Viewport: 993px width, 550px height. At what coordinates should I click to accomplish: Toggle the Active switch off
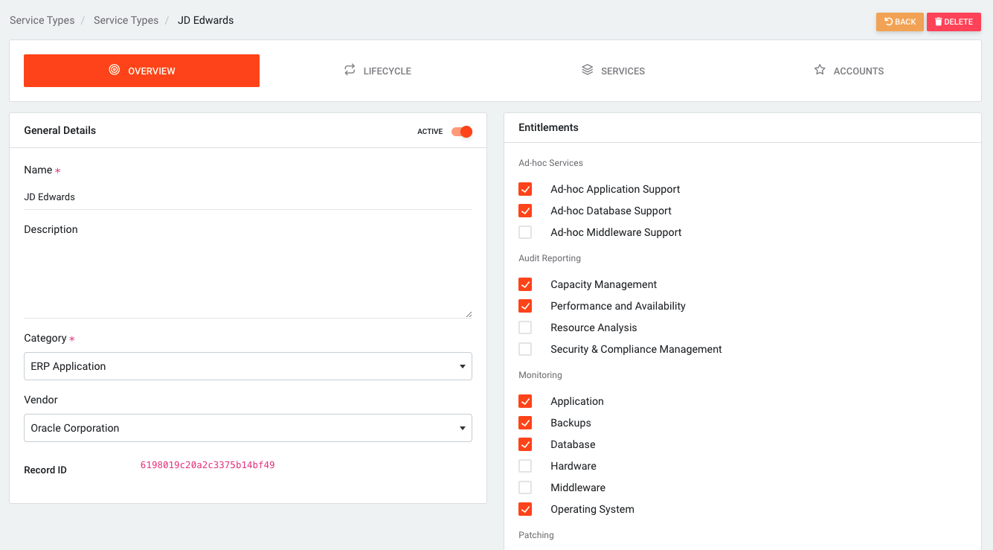462,132
